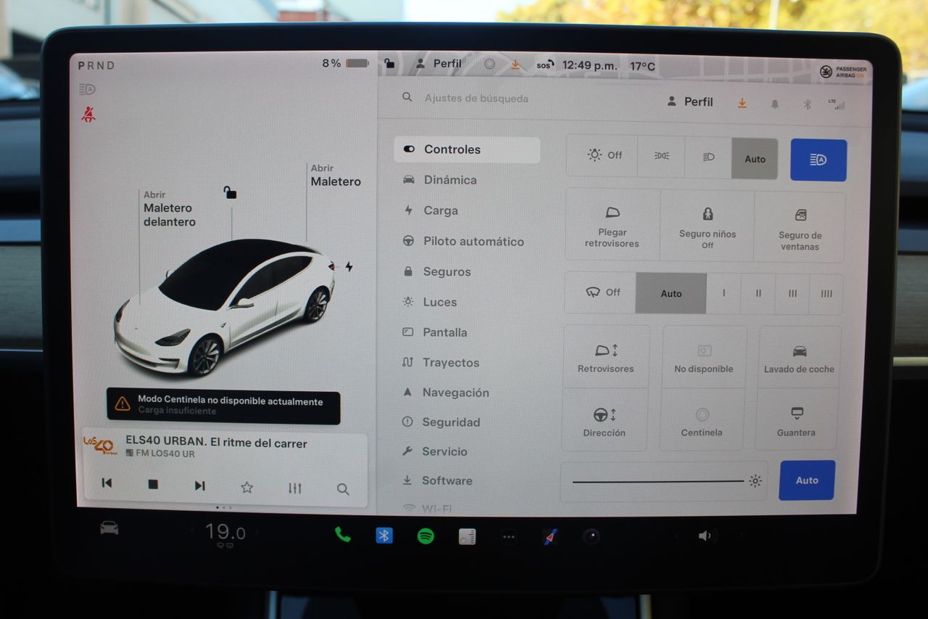Set wiper speed to level I

[724, 293]
